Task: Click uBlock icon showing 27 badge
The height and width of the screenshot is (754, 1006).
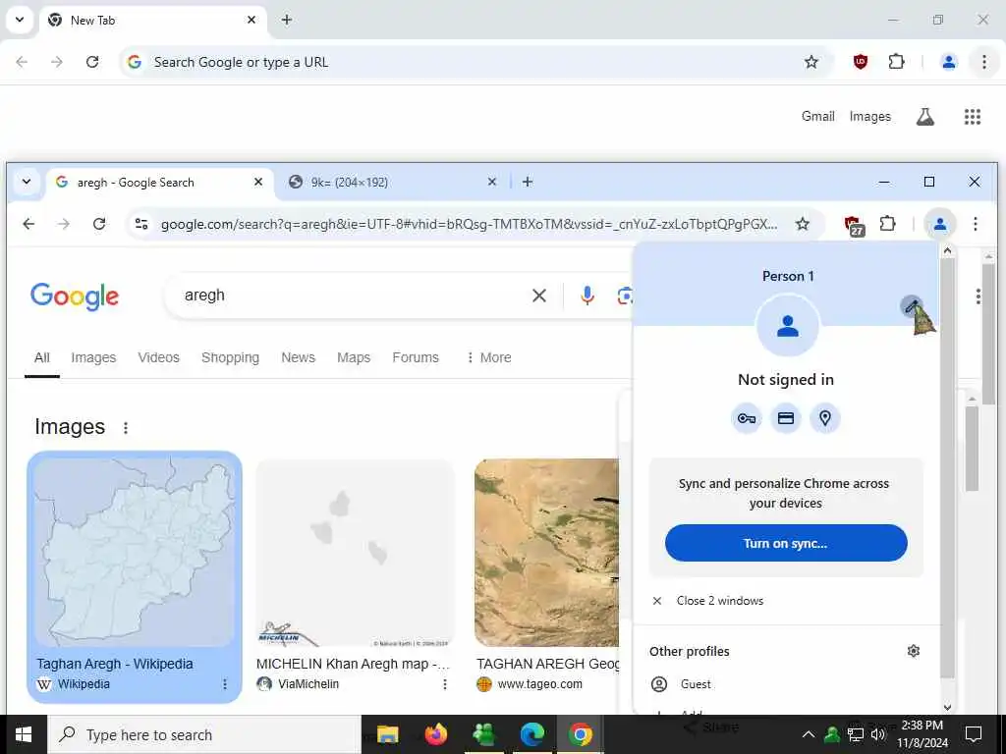Action: point(854,225)
